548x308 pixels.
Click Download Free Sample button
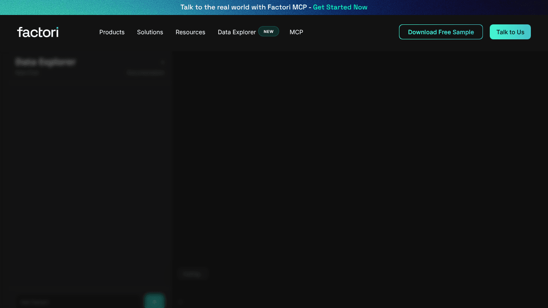(x=441, y=32)
